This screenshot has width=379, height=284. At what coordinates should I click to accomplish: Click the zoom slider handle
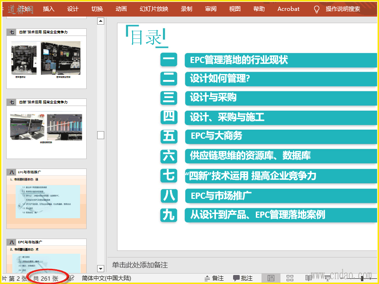click(x=362, y=278)
